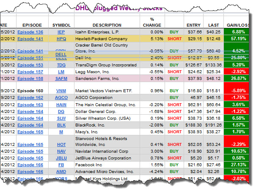
Task: Click the SLW symbol link
Action: [61, 118]
